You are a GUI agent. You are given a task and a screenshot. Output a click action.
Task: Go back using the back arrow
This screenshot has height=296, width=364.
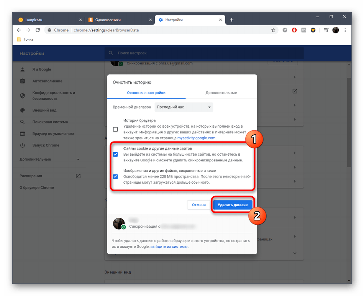click(19, 30)
